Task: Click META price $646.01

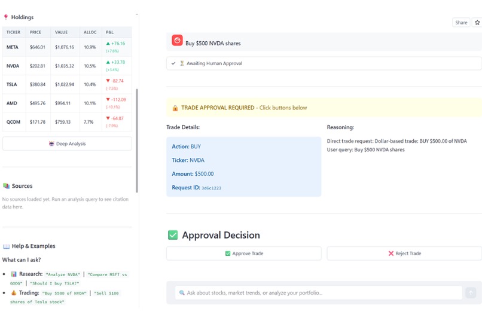Action: [38, 47]
